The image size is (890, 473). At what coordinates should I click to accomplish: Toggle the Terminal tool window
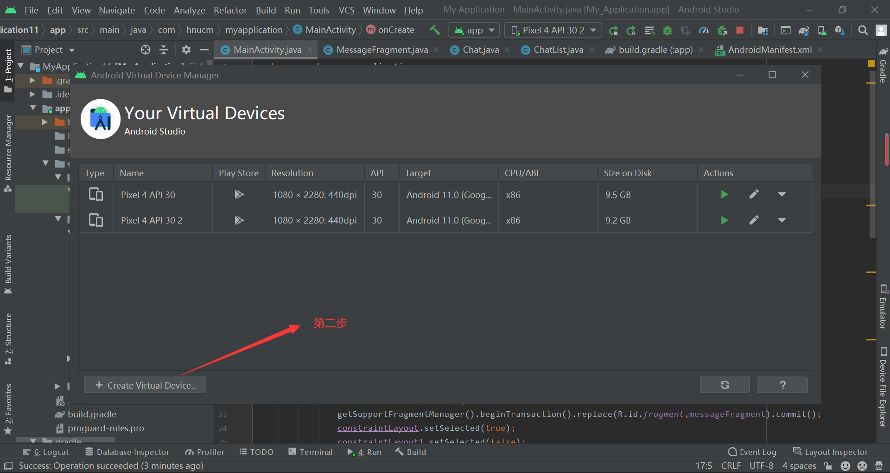[x=310, y=452]
